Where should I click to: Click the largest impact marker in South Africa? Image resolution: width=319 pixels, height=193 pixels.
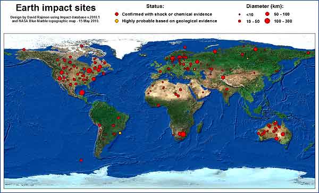183,134
